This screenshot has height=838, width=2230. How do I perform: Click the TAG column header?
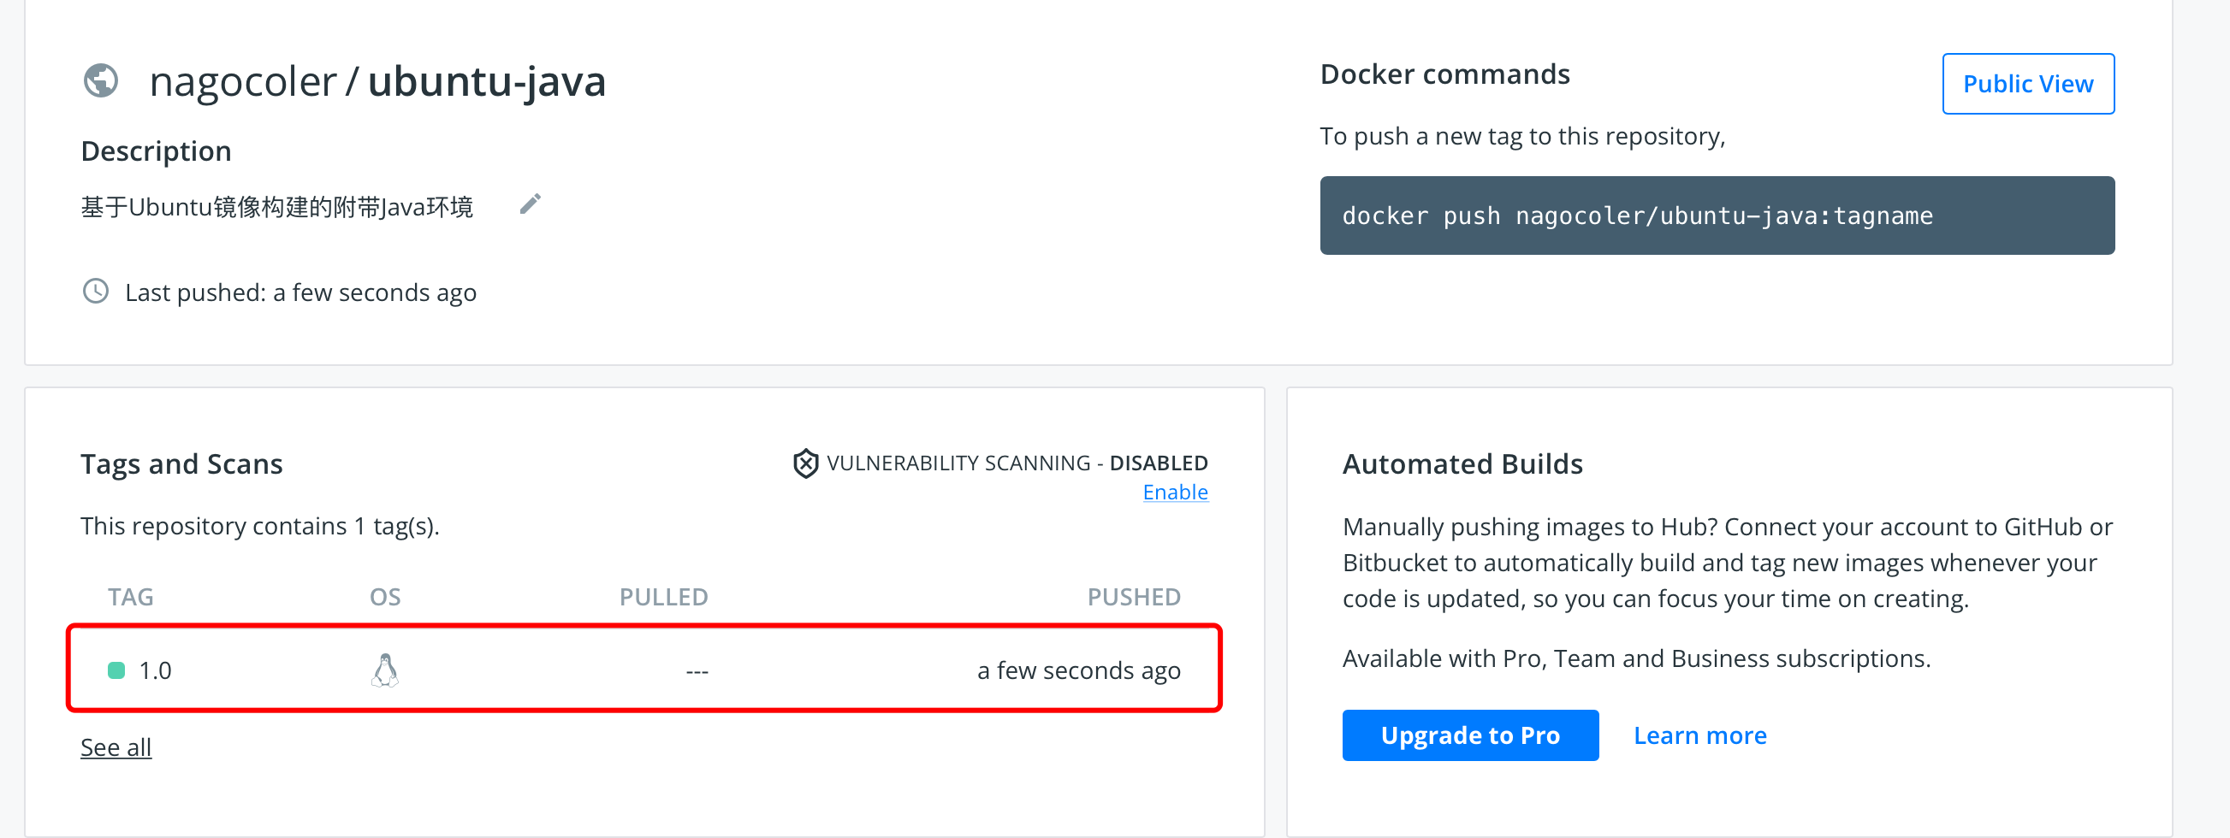pyautogui.click(x=131, y=597)
